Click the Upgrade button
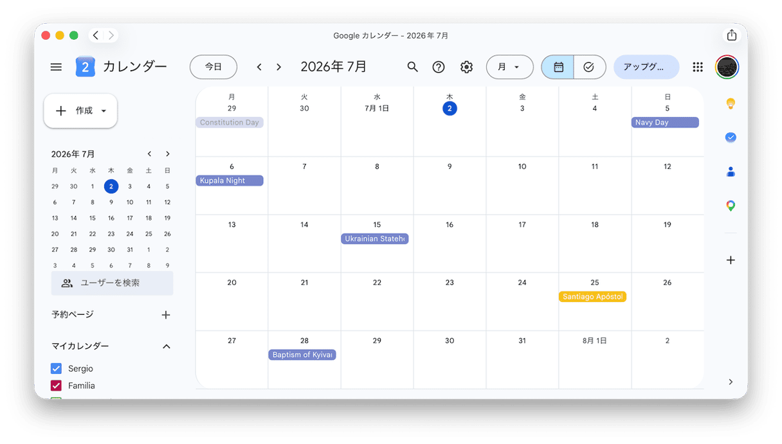 click(x=646, y=67)
